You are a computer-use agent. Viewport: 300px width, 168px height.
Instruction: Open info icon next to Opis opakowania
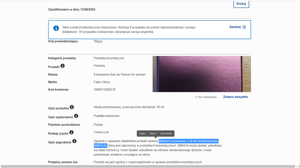point(76,116)
